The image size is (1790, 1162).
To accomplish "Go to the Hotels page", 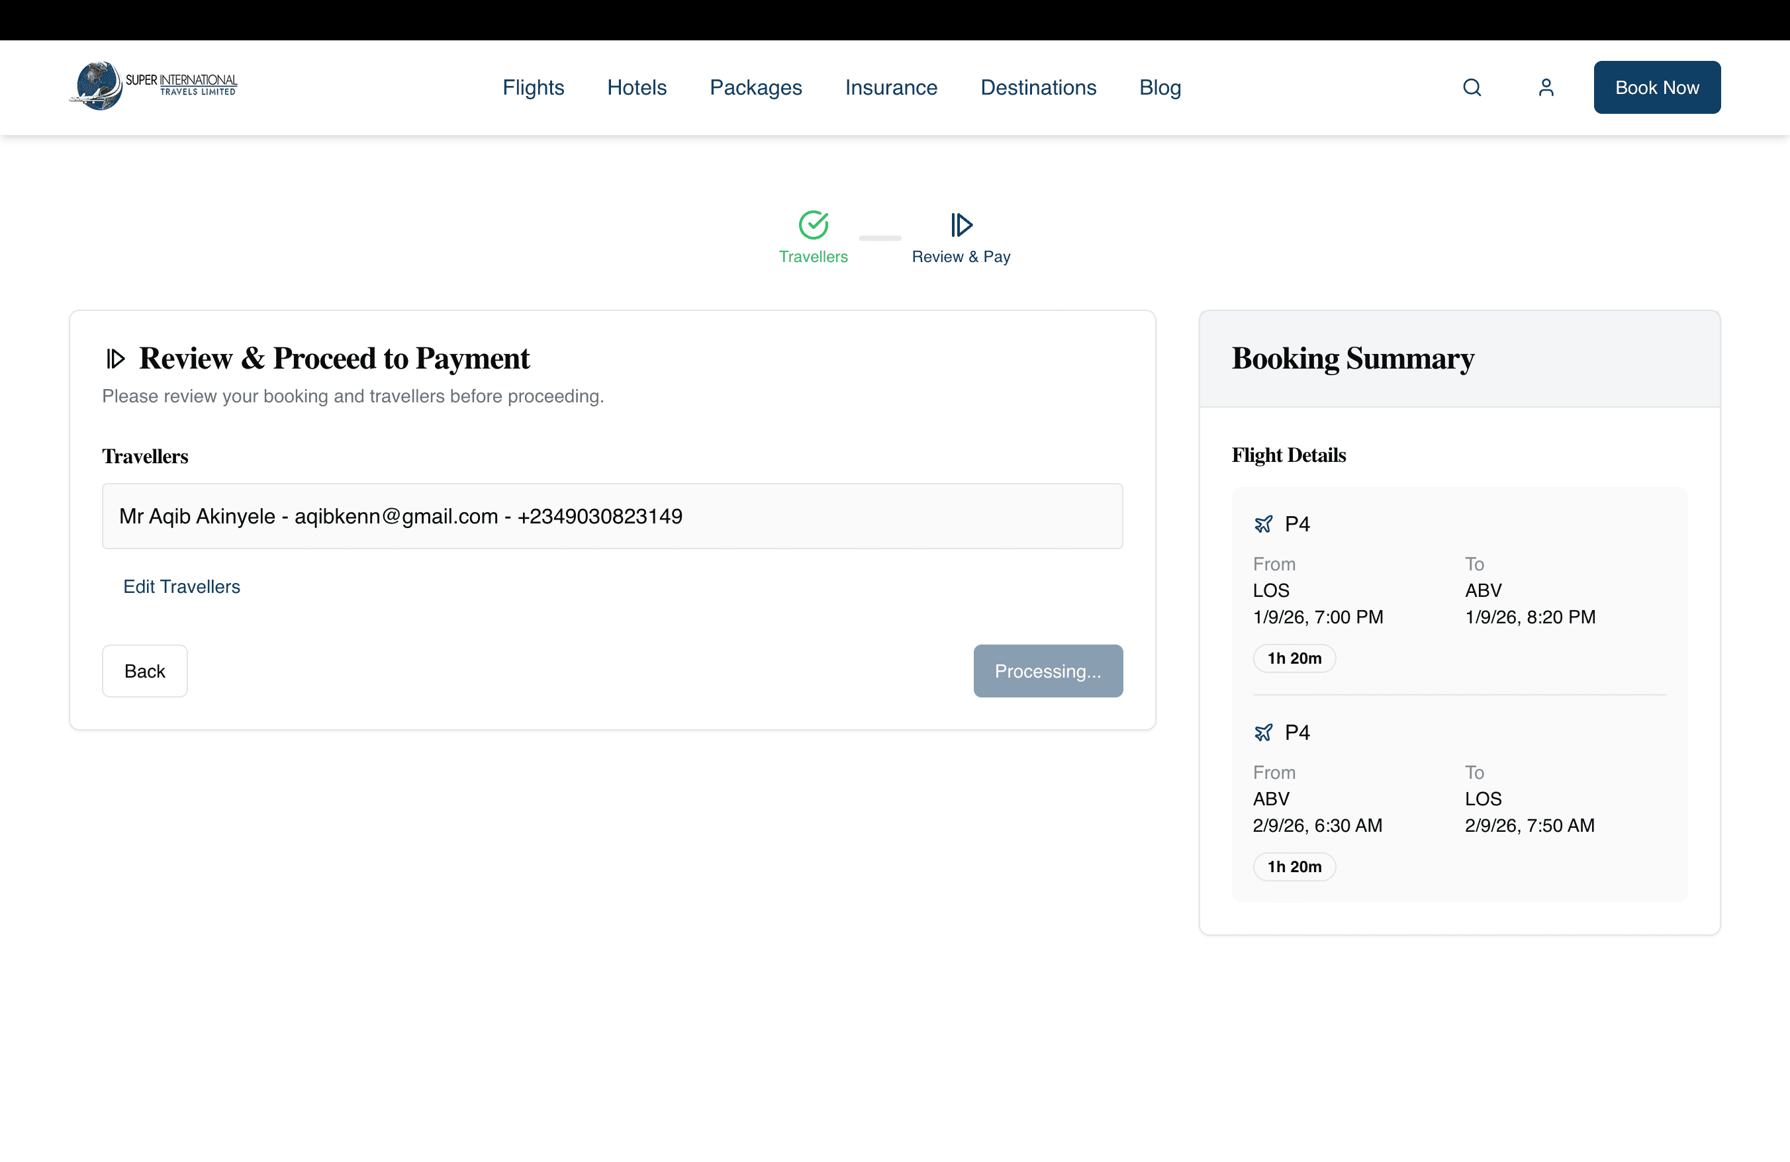I will click(636, 88).
